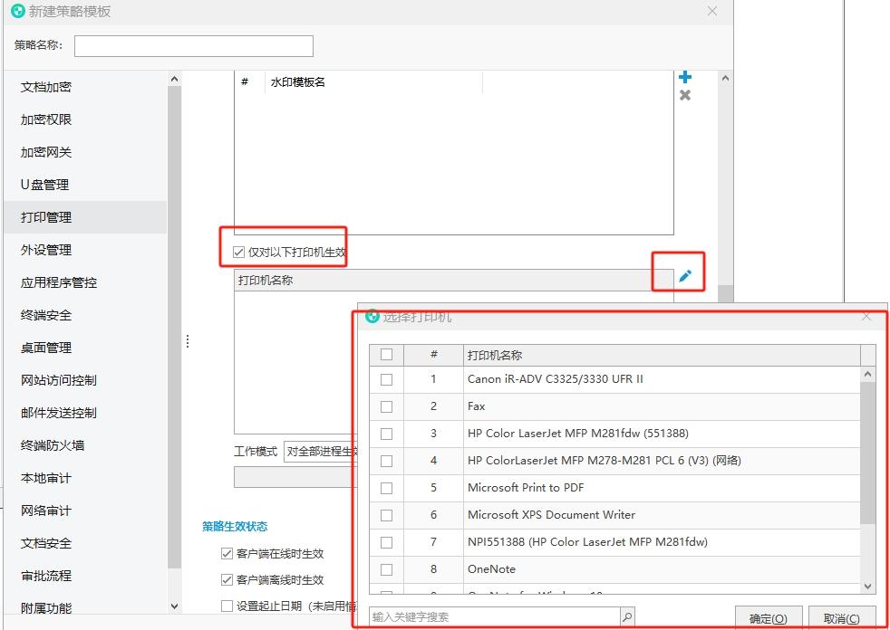Click up arrow of printer list scrollbar
Screen dimensions: 890x630
click(x=867, y=374)
